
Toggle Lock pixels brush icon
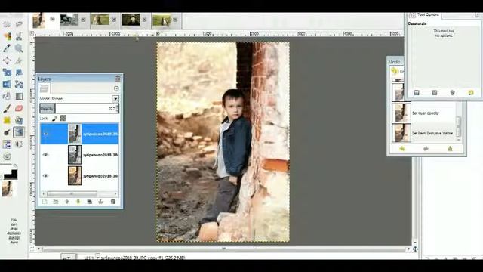click(x=54, y=119)
